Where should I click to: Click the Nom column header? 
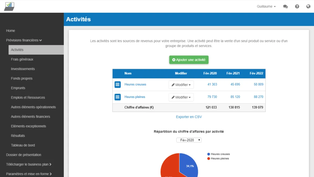[x=128, y=73]
